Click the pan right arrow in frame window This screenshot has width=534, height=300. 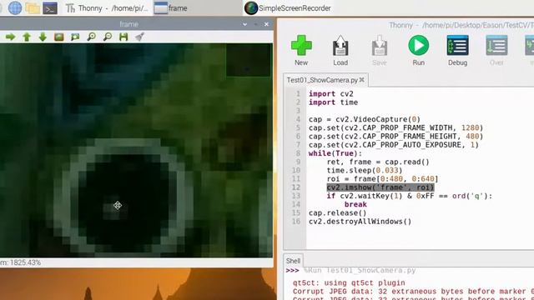(x=11, y=37)
